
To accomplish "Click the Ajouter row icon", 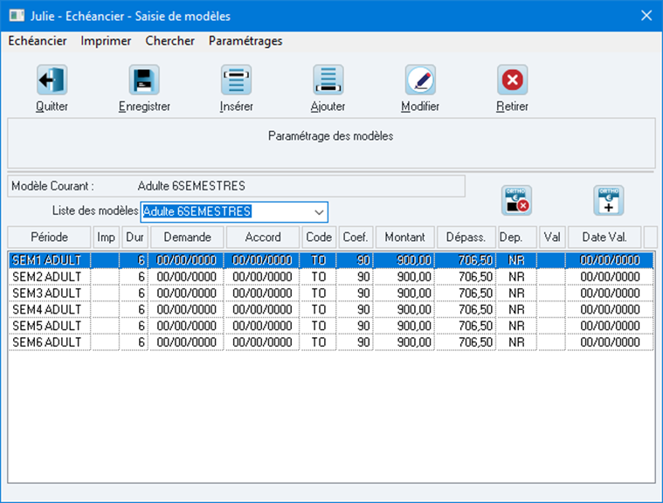I will pos(328,79).
